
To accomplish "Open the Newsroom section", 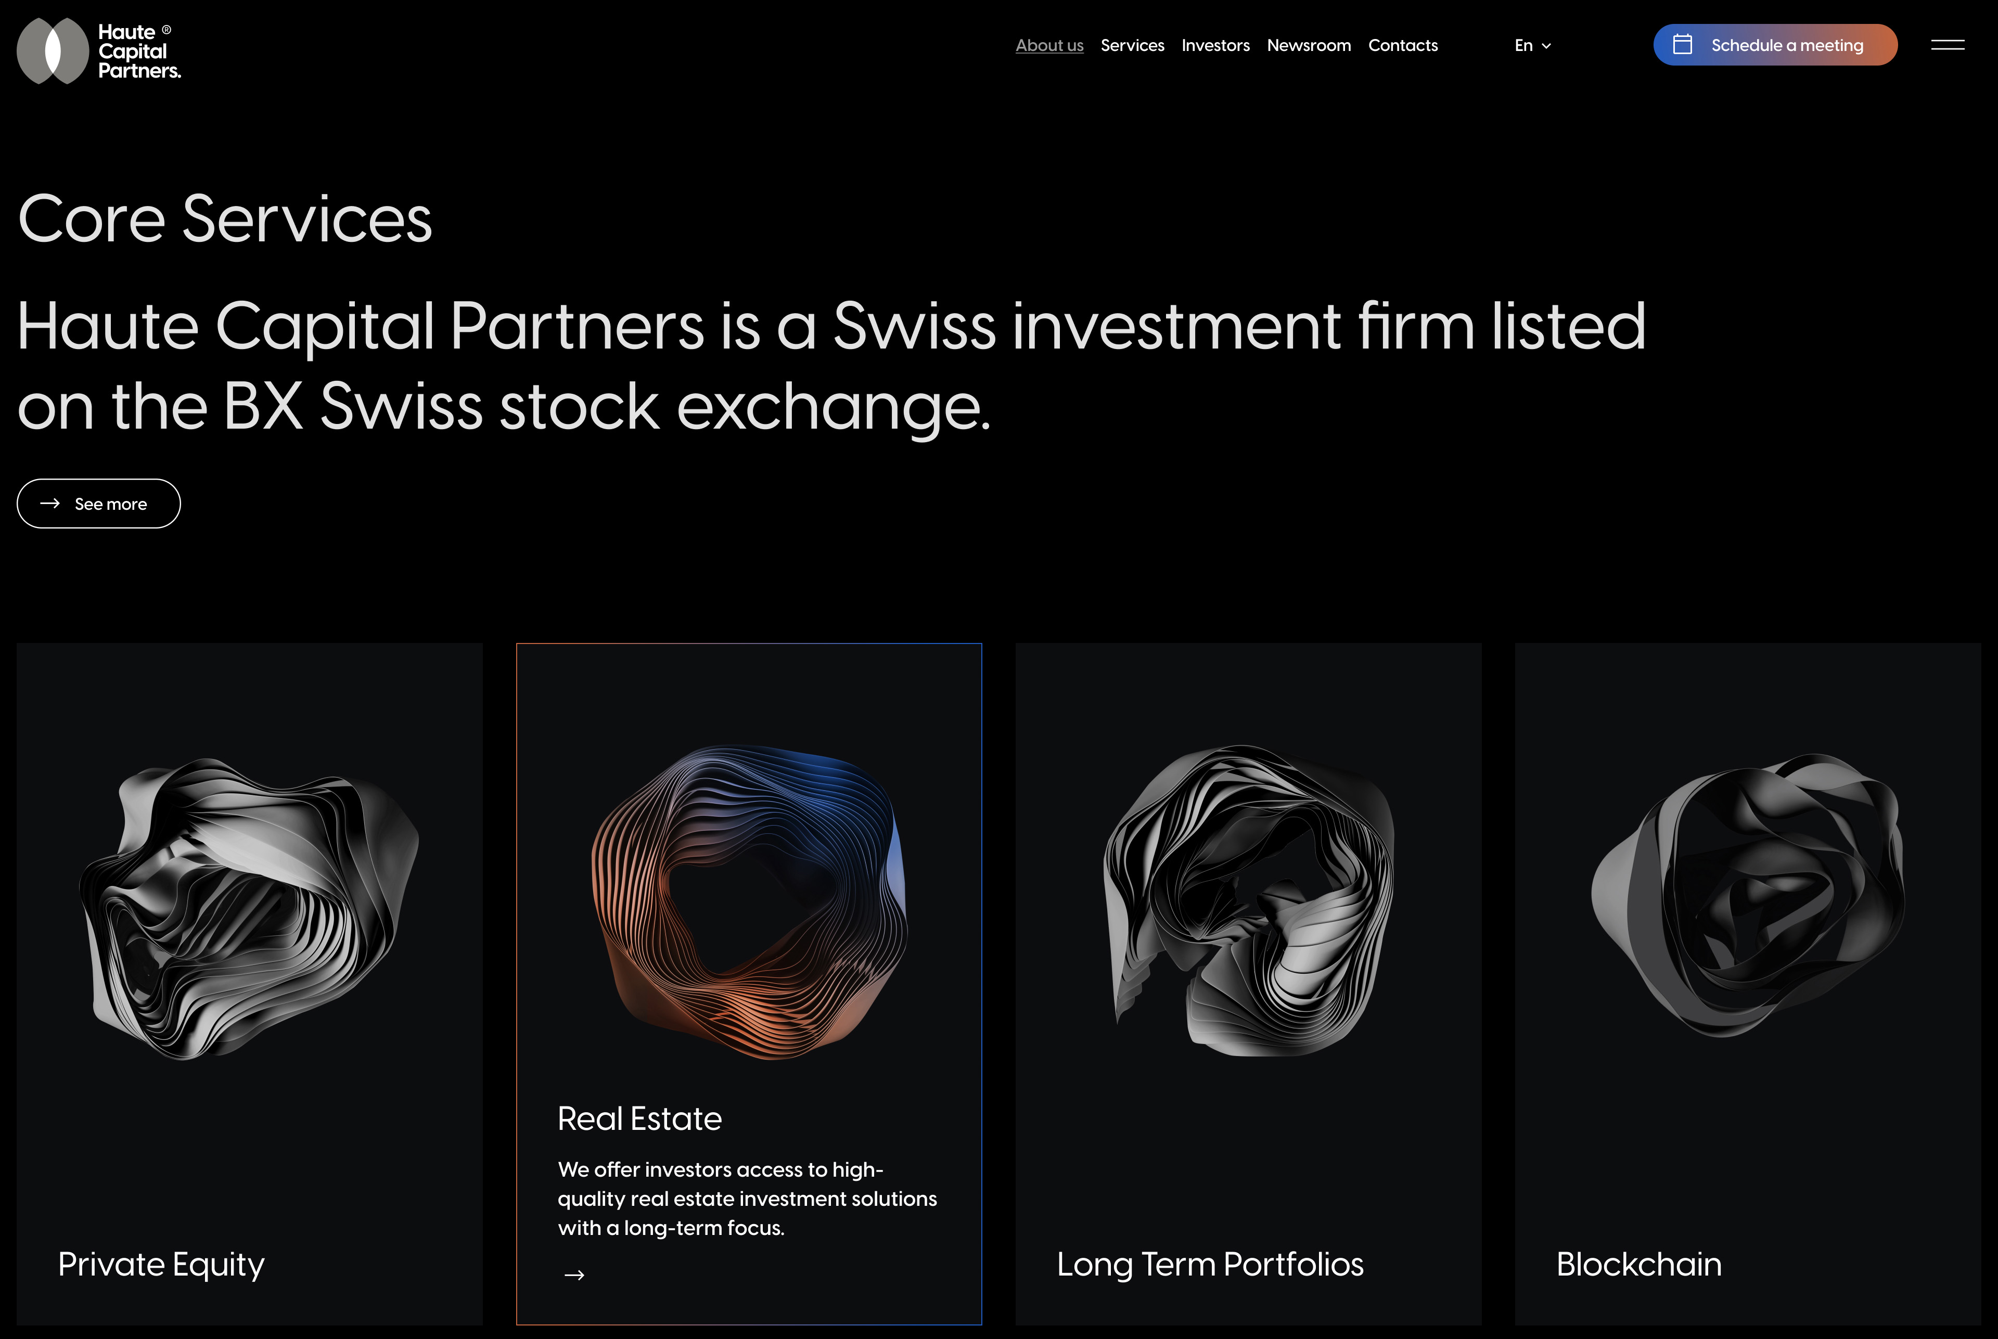I will pos(1308,45).
